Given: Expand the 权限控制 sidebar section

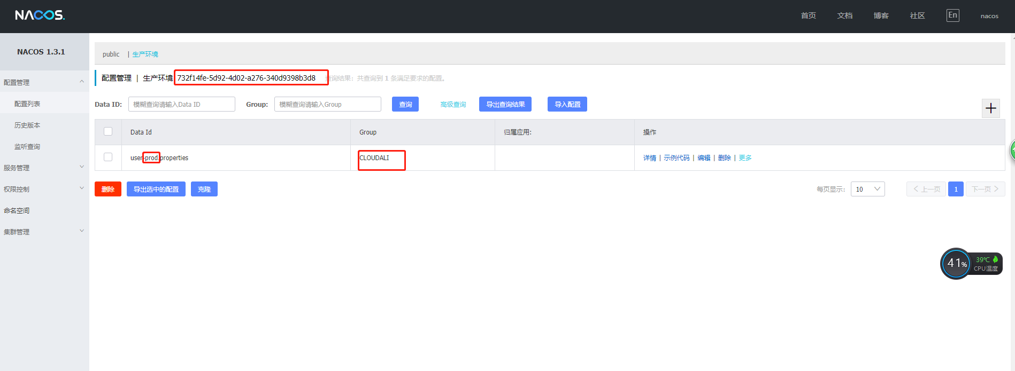Looking at the screenshot, I should coord(44,189).
